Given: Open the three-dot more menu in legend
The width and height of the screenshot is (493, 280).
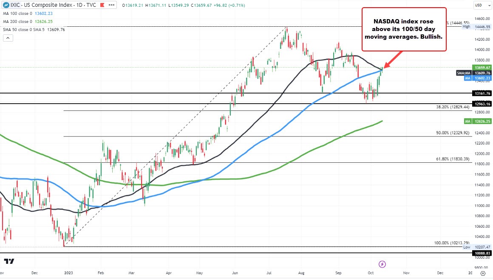Looking at the screenshot, I should (111, 5).
